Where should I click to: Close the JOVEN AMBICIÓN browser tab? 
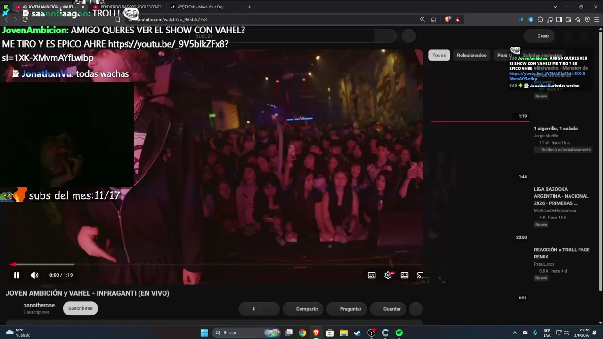[x=83, y=7]
